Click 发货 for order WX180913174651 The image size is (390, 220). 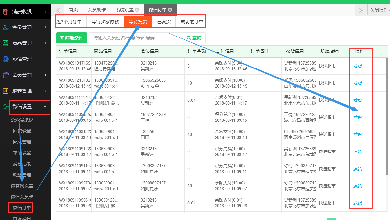358,66
